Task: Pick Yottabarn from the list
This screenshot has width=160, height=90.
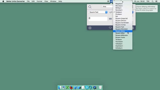Action: [123, 44]
